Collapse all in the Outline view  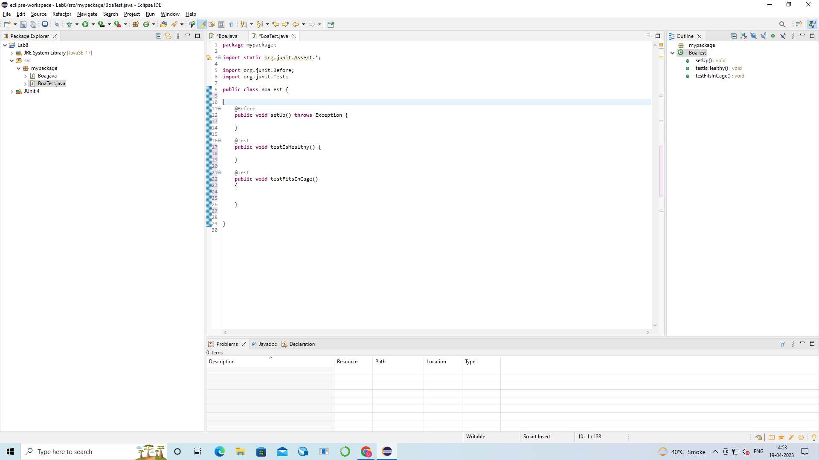[x=734, y=36]
